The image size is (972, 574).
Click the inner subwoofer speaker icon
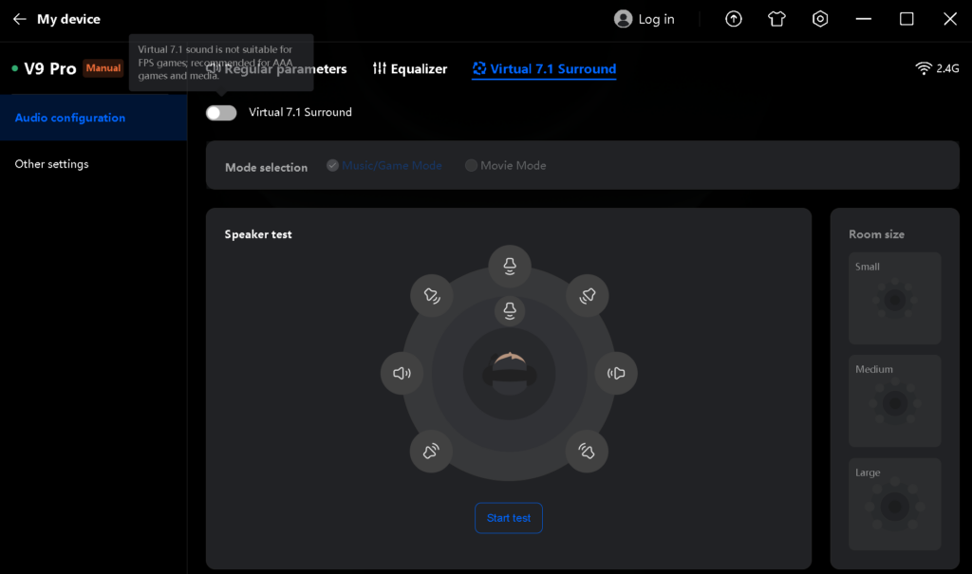point(510,310)
